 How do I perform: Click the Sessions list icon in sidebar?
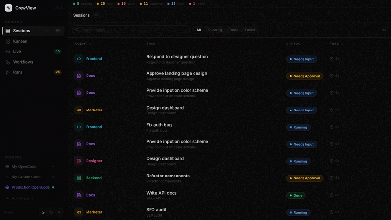point(8,31)
